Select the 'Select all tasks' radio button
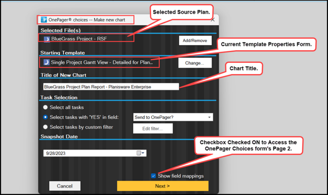 click(45, 108)
